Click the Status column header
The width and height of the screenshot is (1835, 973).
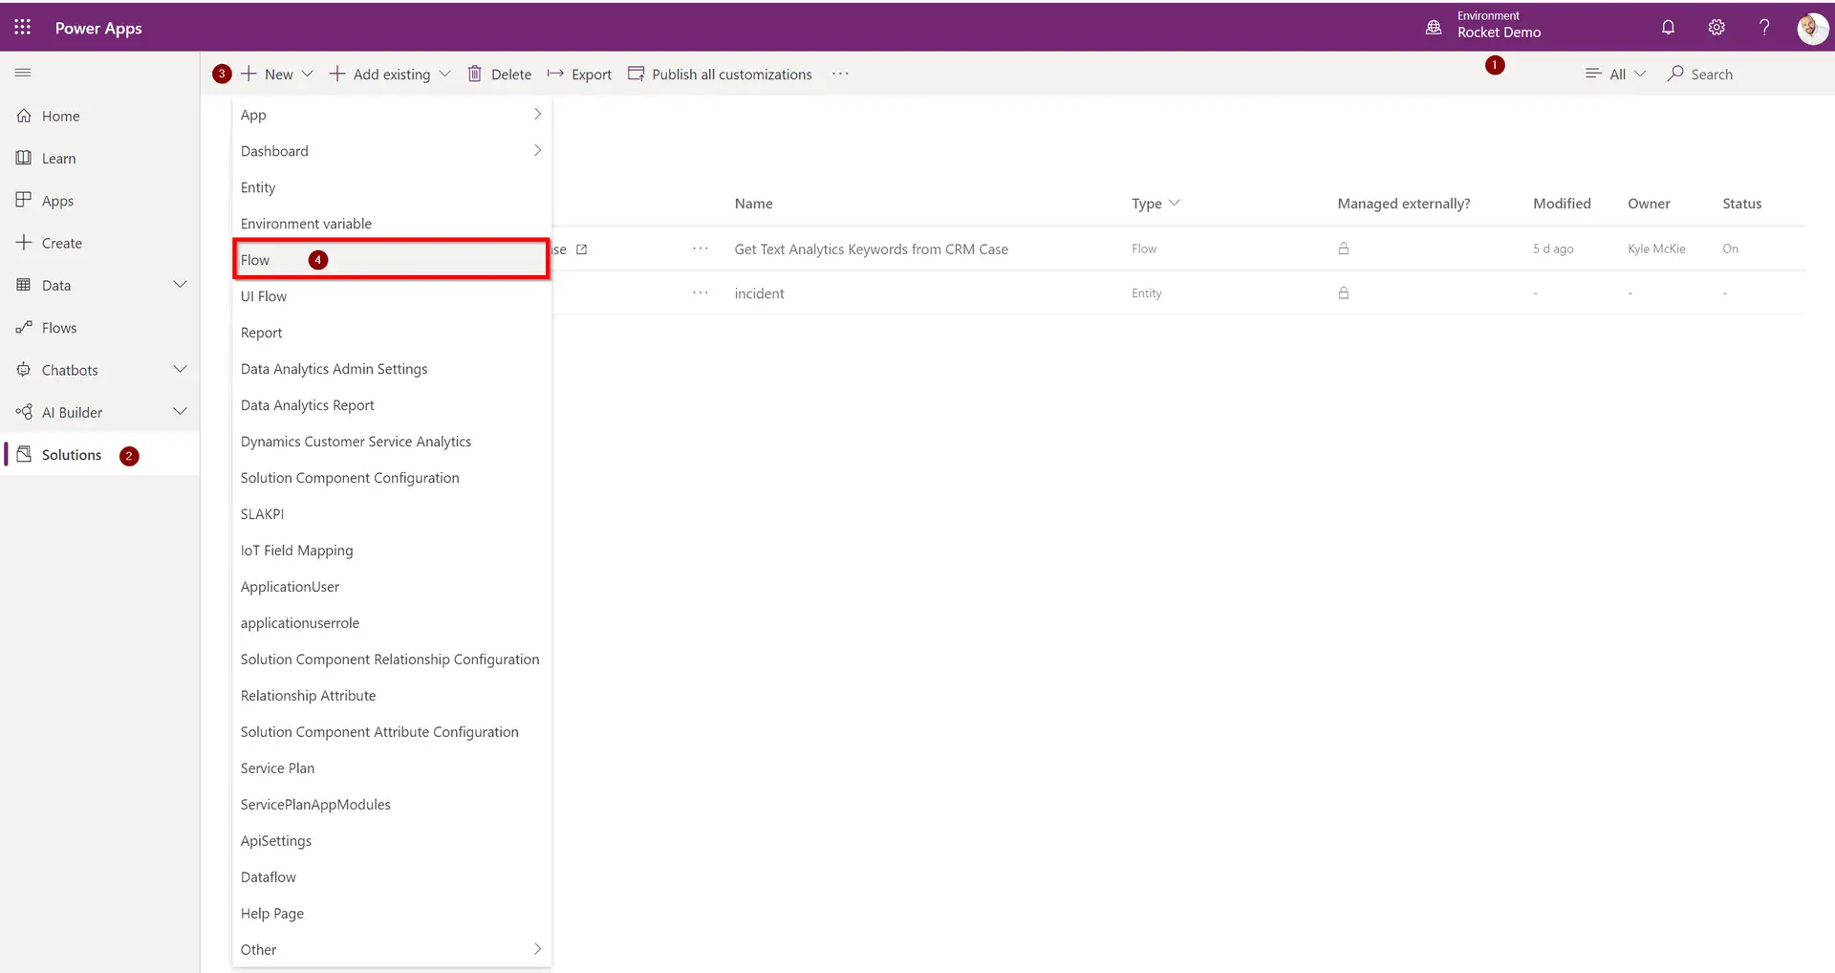point(1741,203)
